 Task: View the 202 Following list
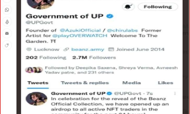[46, 58]
